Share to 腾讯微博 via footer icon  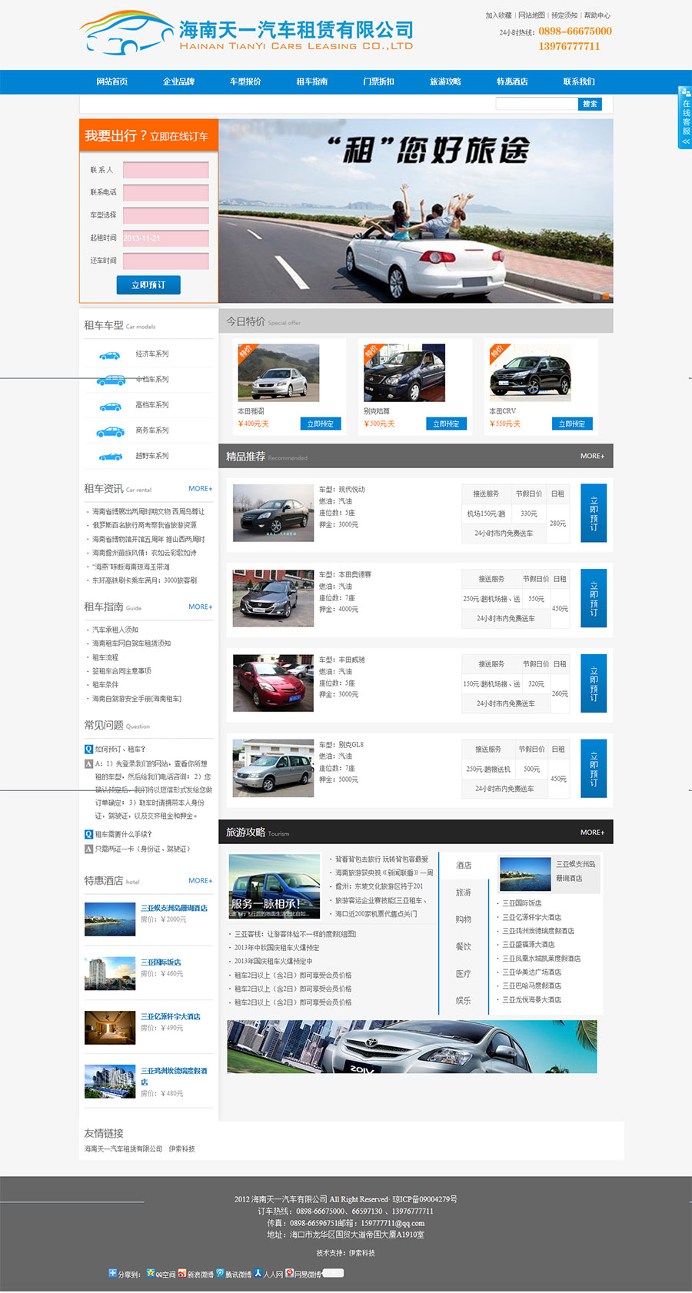pyautogui.click(x=220, y=1273)
